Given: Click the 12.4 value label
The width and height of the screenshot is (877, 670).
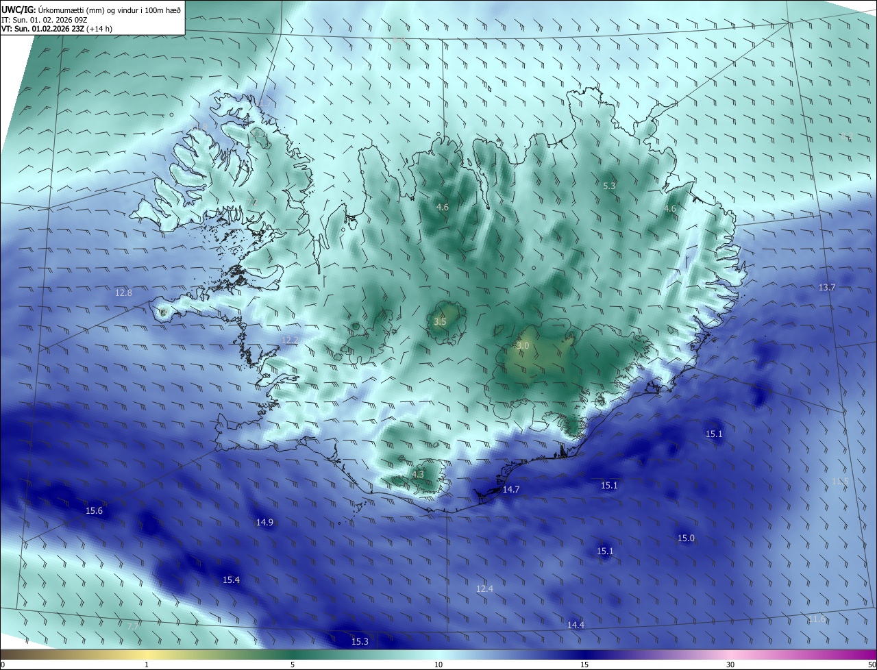Looking at the screenshot, I should coord(484,588).
